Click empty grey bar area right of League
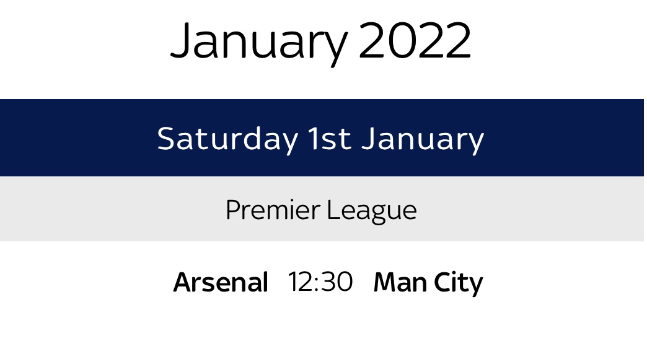The image size is (647, 341). [x=530, y=209]
